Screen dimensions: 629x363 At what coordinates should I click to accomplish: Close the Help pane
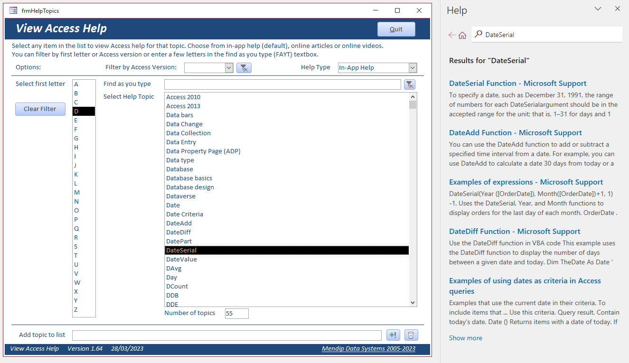pyautogui.click(x=618, y=9)
